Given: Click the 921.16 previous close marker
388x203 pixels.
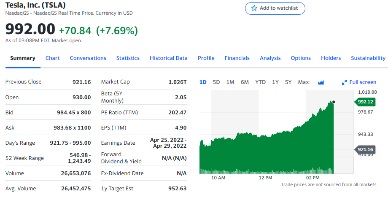Looking at the screenshot, I should pyautogui.click(x=365, y=149).
